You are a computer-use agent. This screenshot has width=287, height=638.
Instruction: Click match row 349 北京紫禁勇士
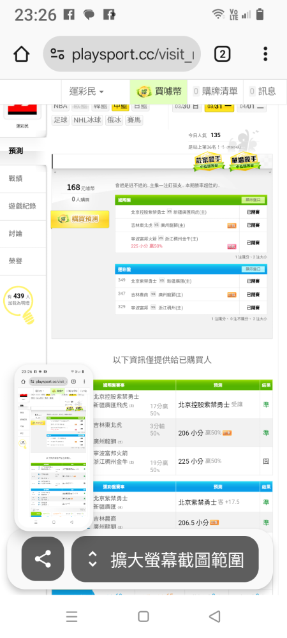[x=191, y=281]
